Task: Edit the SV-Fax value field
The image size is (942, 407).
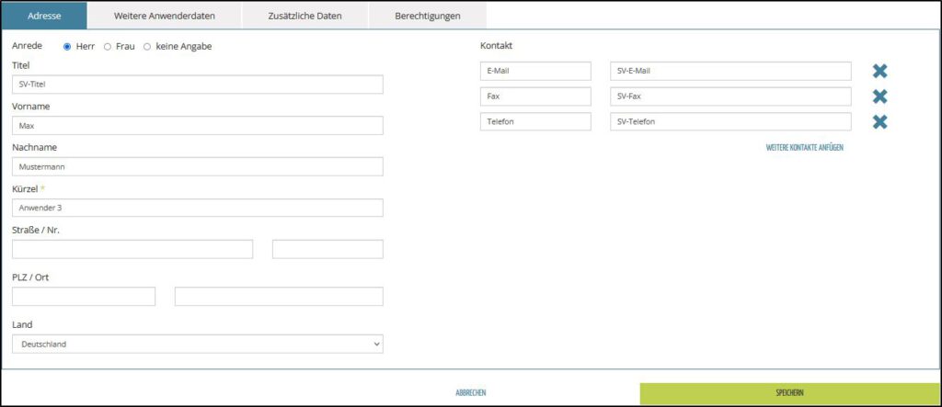Action: (x=730, y=96)
